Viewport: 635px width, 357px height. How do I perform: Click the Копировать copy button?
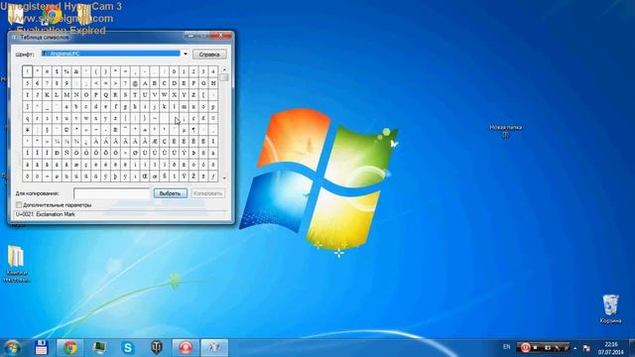[x=207, y=193]
